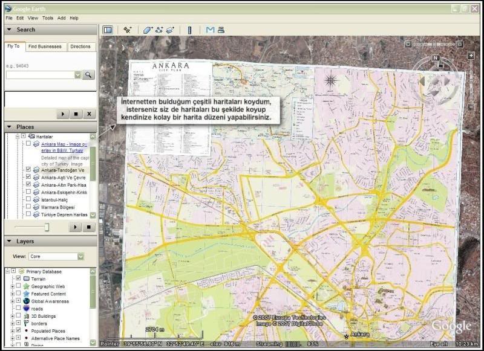Enable the İstanbul-Haliç overlay checkbox
The height and width of the screenshot is (351, 484).
28,199
